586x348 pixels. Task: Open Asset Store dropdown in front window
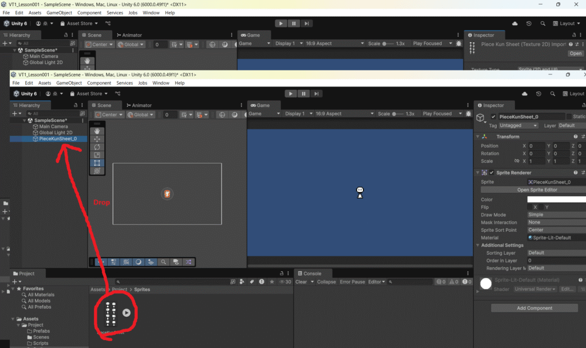coord(89,93)
